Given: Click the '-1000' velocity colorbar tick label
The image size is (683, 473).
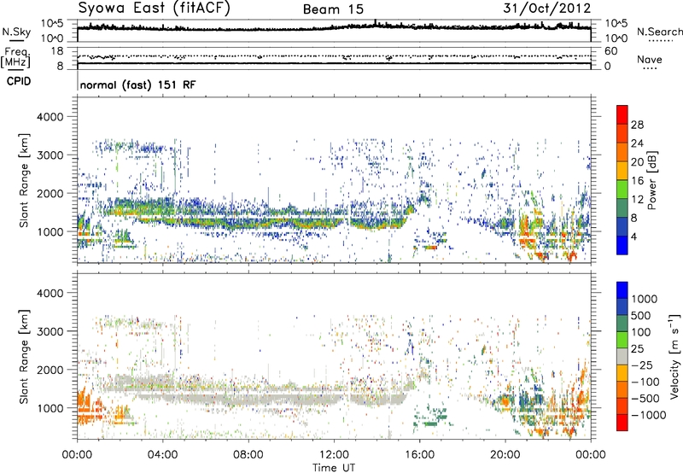Looking at the screenshot, I should [x=649, y=415].
